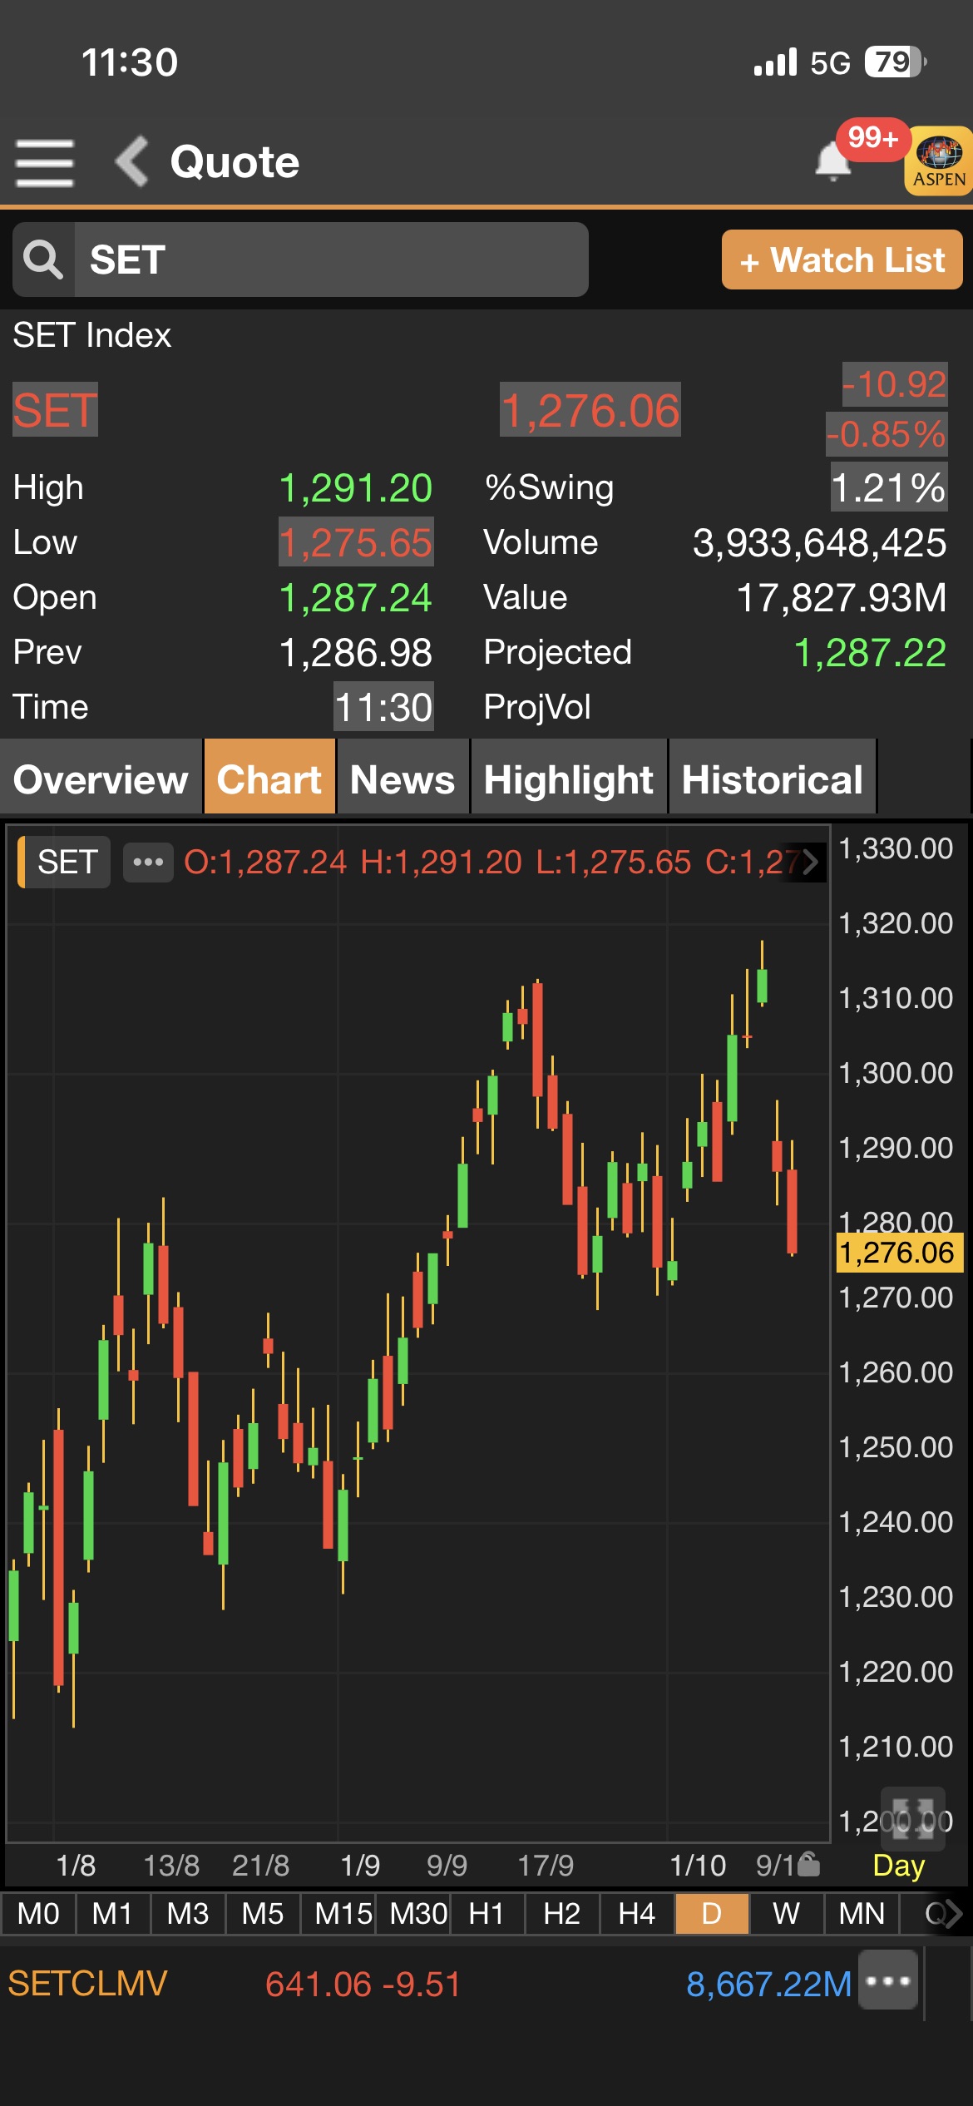The image size is (973, 2106).
Task: Switch to the Overview tab
Action: (x=101, y=779)
